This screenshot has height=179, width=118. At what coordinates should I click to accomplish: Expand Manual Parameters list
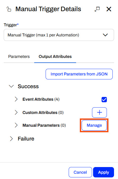(16, 125)
